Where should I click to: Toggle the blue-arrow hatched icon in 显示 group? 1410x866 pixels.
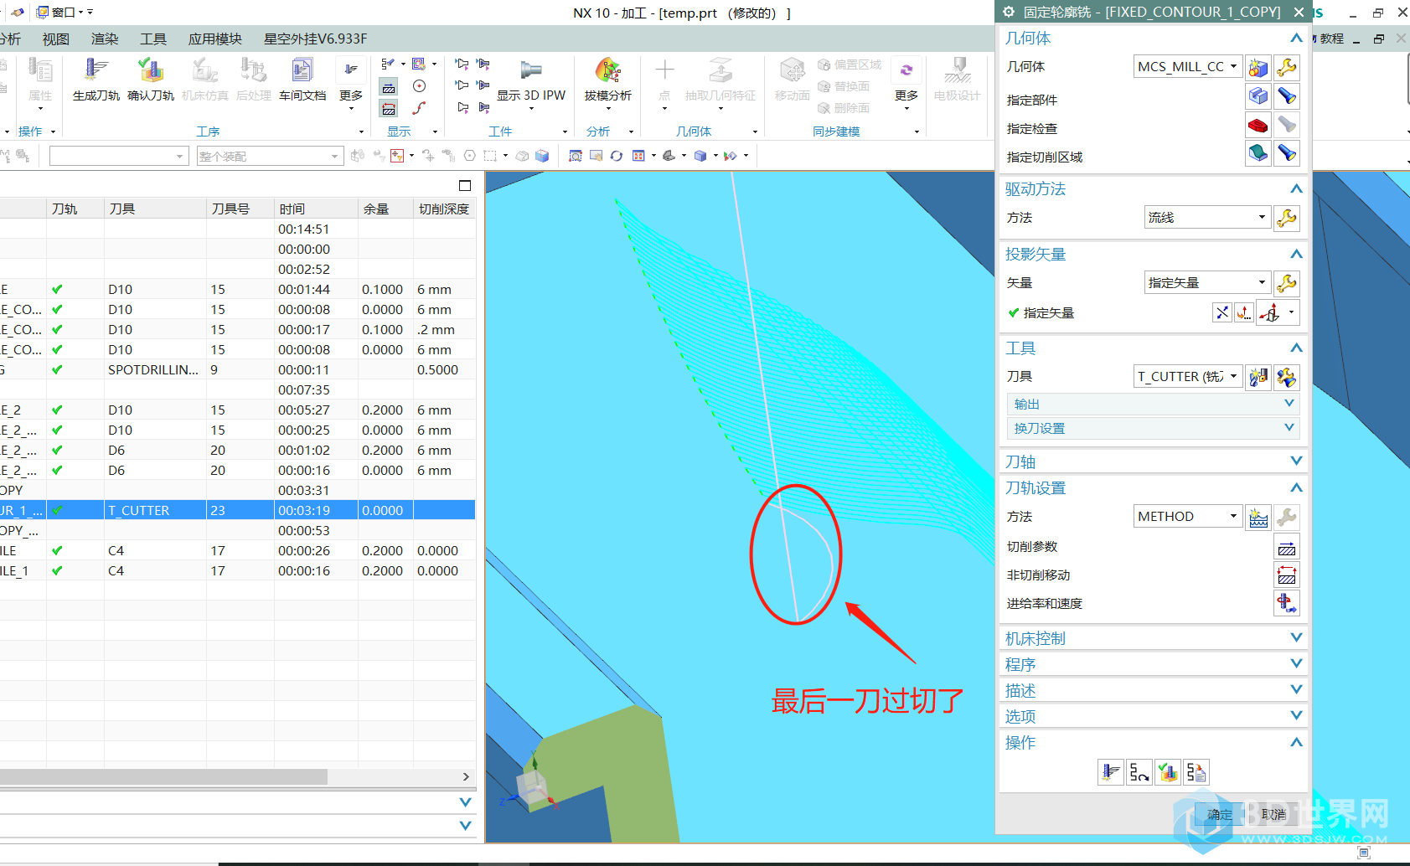[389, 86]
